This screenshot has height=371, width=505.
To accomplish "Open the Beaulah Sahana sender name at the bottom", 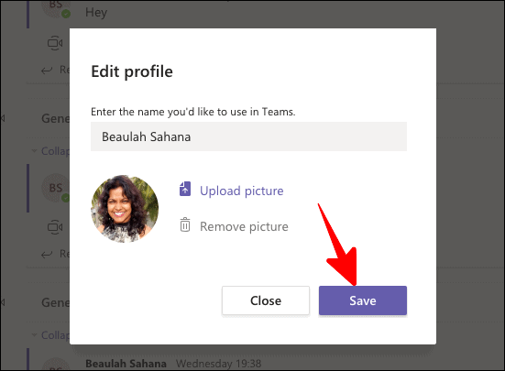I will [x=126, y=364].
